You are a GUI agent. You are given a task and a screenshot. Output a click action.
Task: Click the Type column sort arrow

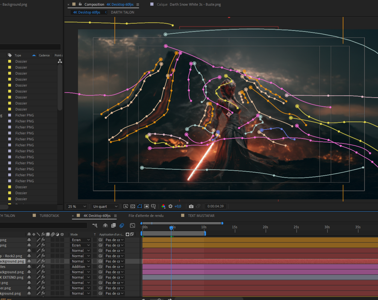(34, 55)
